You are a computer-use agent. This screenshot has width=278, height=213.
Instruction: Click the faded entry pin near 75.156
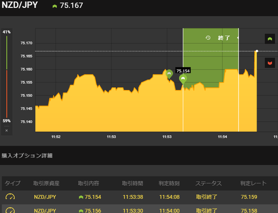169,74
